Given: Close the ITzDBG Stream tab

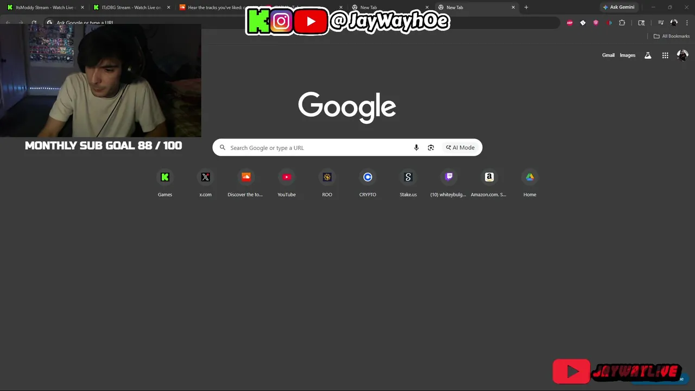Looking at the screenshot, I should 168,8.
